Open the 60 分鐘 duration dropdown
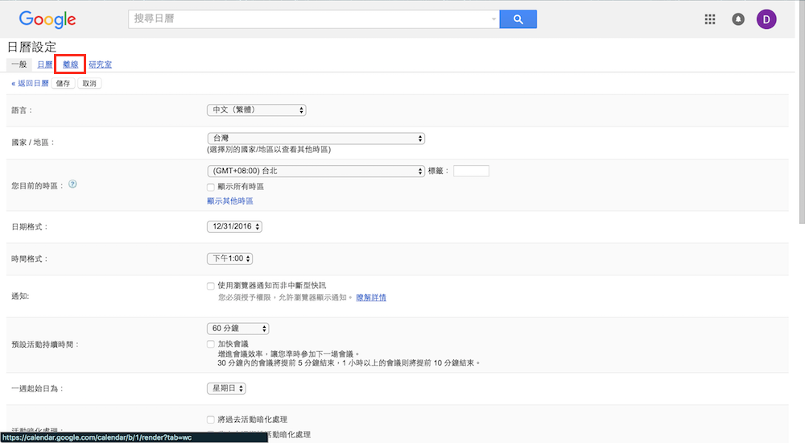 237,329
